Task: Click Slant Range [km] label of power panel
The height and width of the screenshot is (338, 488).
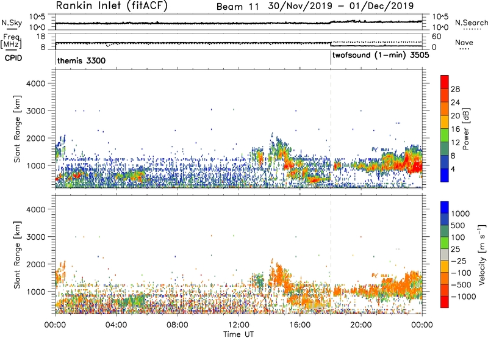Action: click(17, 129)
